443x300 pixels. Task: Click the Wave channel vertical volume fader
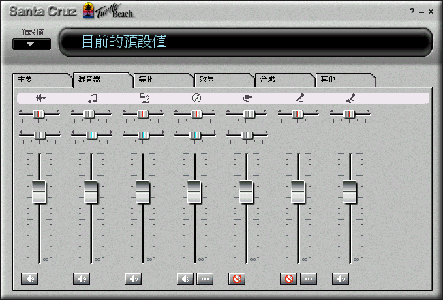(x=39, y=192)
